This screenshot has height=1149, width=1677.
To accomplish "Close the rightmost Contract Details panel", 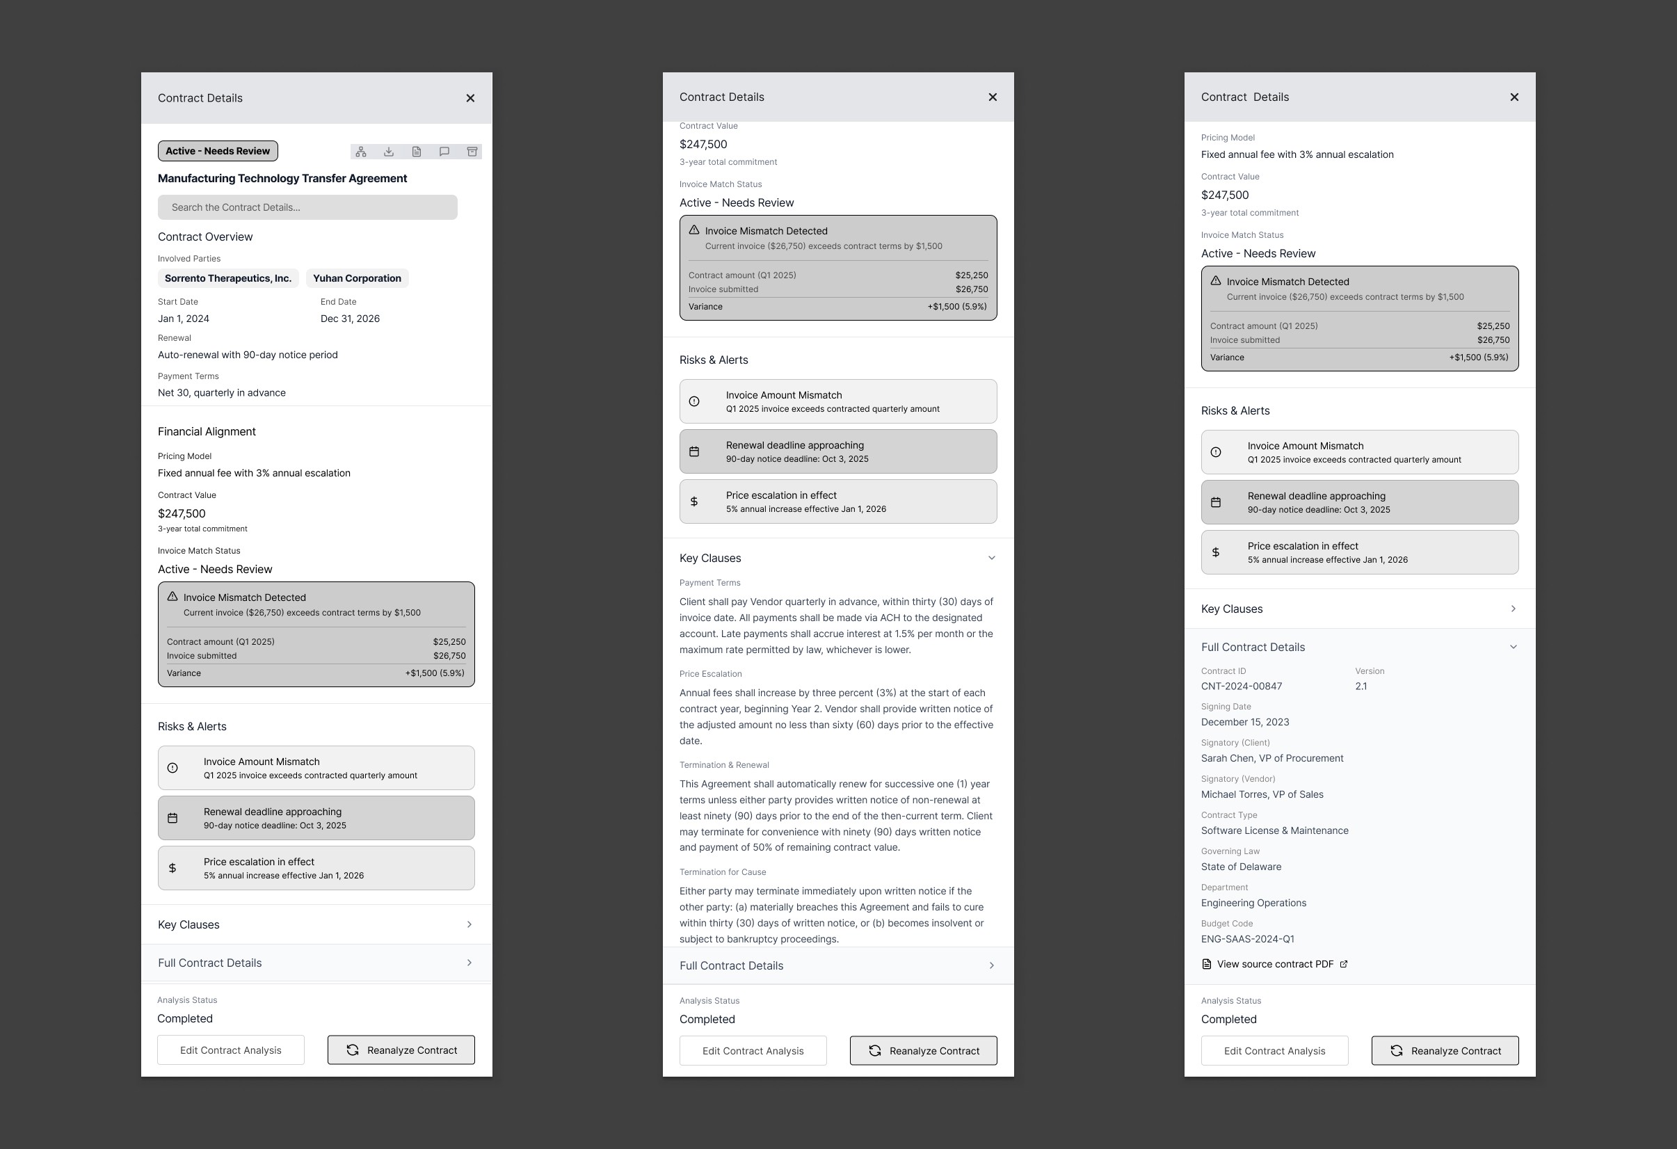I will [1514, 97].
